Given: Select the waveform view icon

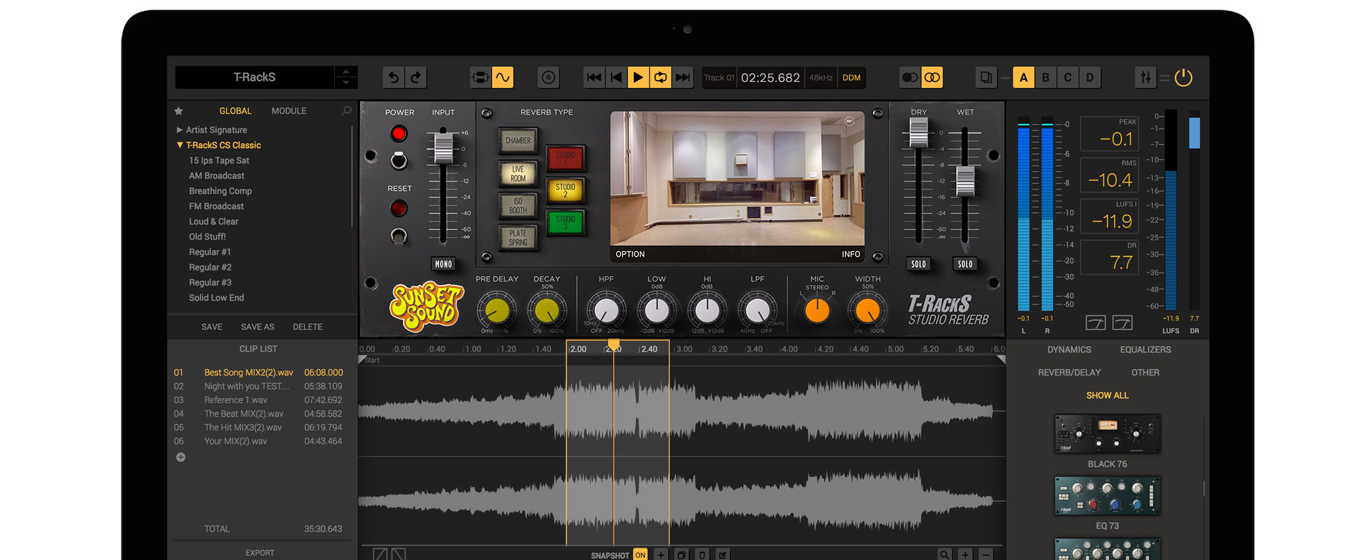Looking at the screenshot, I should [x=503, y=78].
